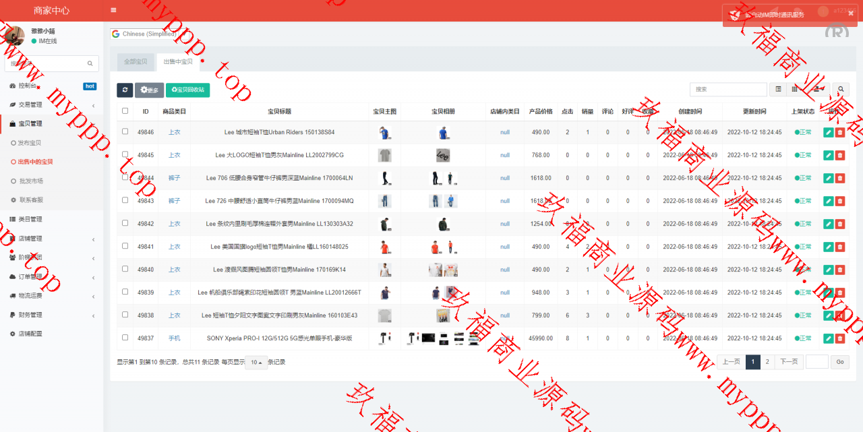Click the refresh table icon button
The width and height of the screenshot is (863, 432).
tap(125, 90)
